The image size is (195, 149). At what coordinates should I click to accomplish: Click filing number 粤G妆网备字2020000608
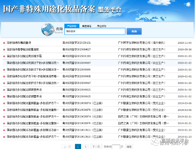click(x=76, y=76)
